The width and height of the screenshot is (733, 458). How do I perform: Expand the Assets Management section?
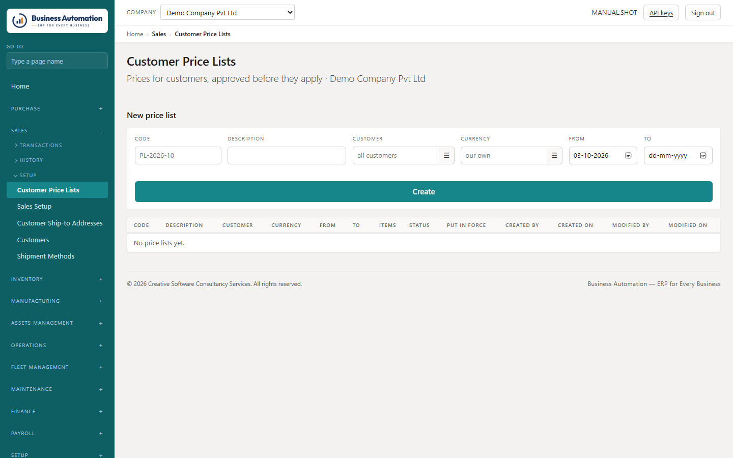(57, 323)
